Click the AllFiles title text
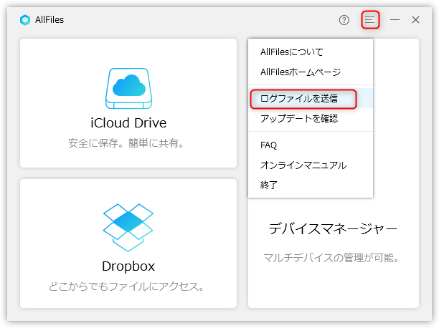 pos(49,20)
